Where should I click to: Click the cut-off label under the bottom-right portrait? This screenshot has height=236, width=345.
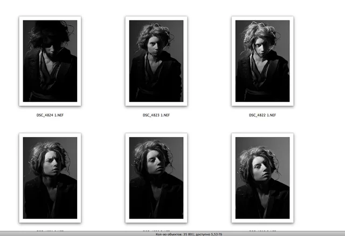pos(263,231)
